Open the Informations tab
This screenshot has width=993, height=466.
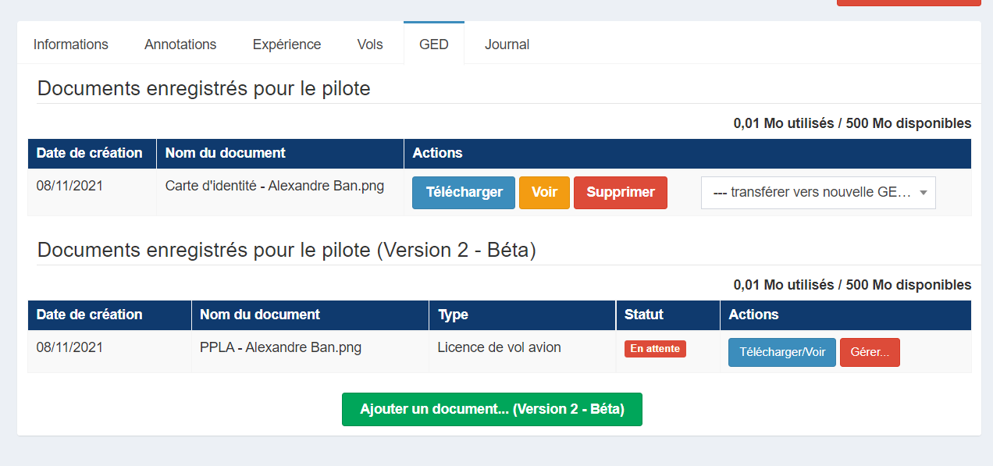click(x=70, y=44)
